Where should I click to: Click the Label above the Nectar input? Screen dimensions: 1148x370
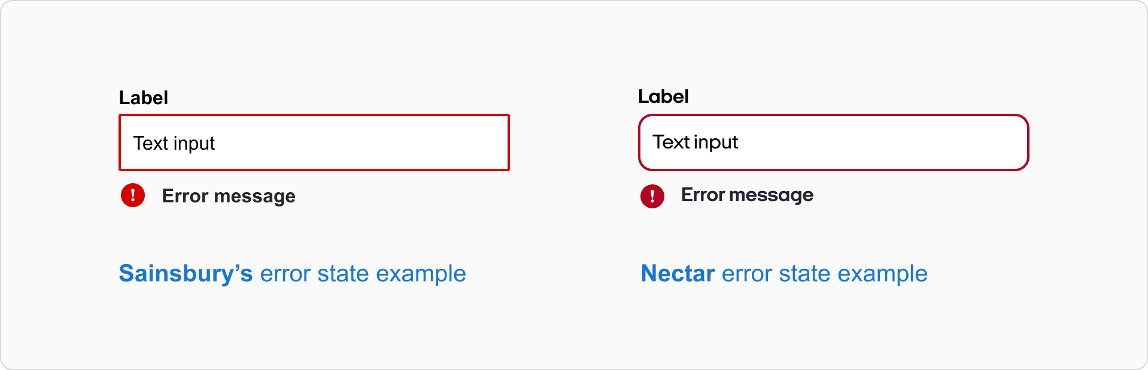pos(663,96)
